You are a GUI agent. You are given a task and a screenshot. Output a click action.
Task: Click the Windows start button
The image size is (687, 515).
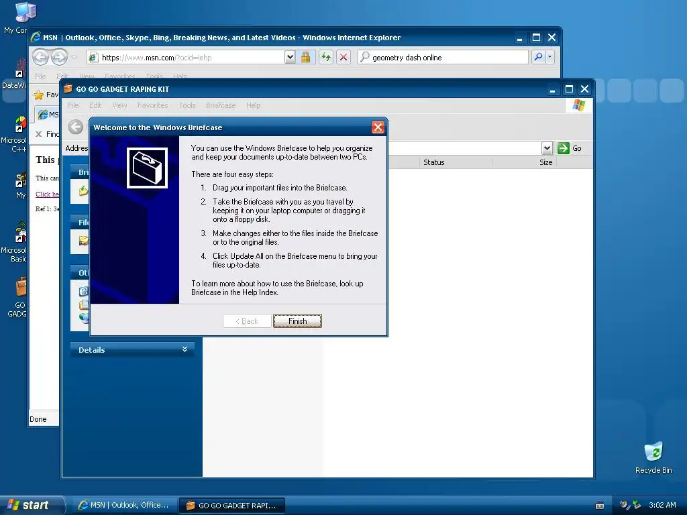32,505
